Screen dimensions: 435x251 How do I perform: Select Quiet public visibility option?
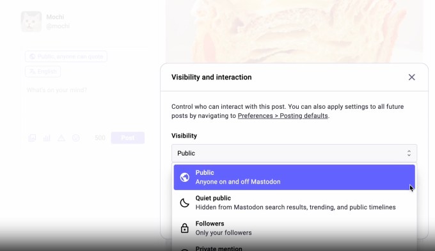pos(294,203)
